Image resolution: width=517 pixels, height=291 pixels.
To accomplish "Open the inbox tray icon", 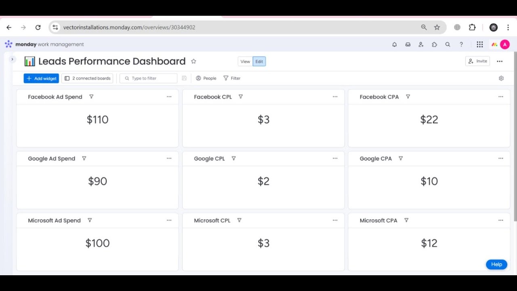I will [x=408, y=44].
